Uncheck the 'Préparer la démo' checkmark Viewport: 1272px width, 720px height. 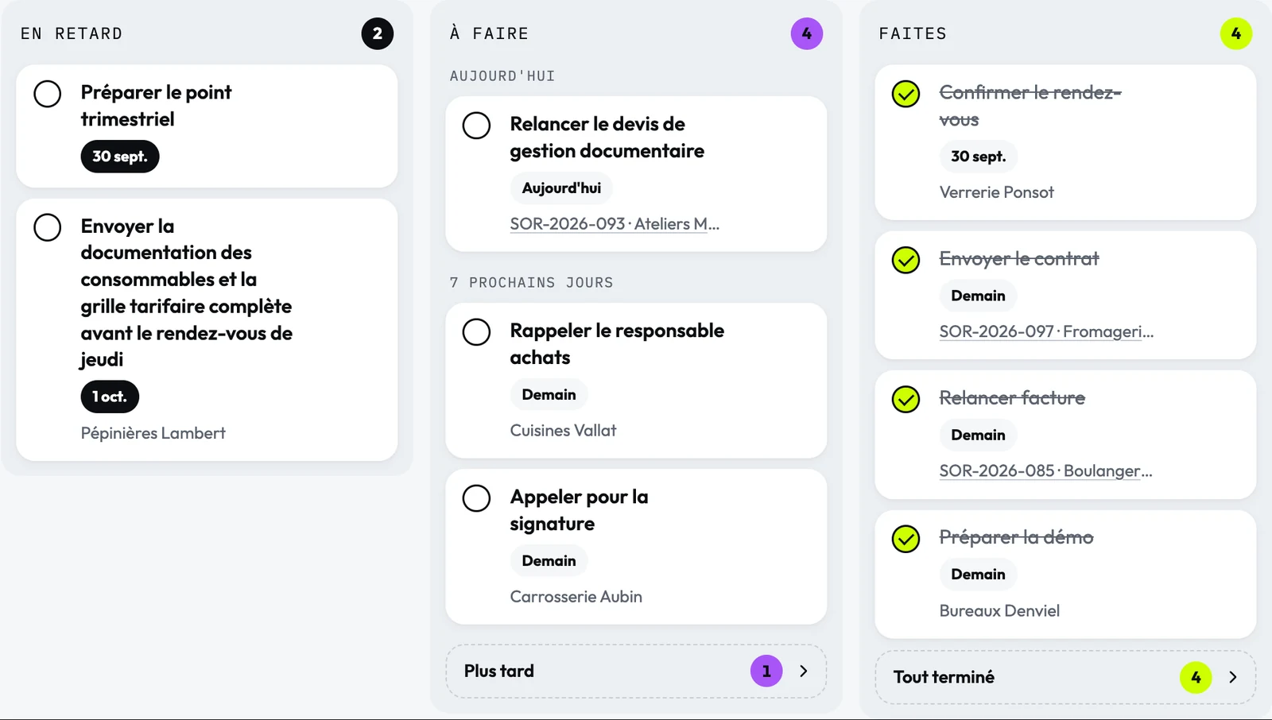coord(906,539)
